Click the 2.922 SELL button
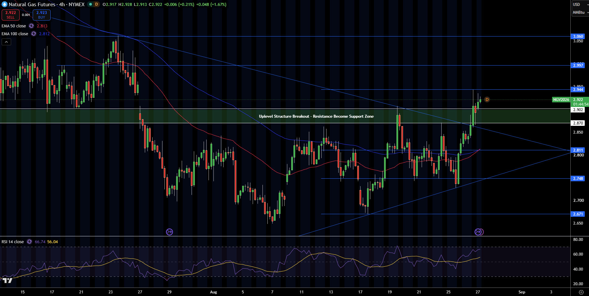The width and height of the screenshot is (589, 296). pyautogui.click(x=10, y=15)
